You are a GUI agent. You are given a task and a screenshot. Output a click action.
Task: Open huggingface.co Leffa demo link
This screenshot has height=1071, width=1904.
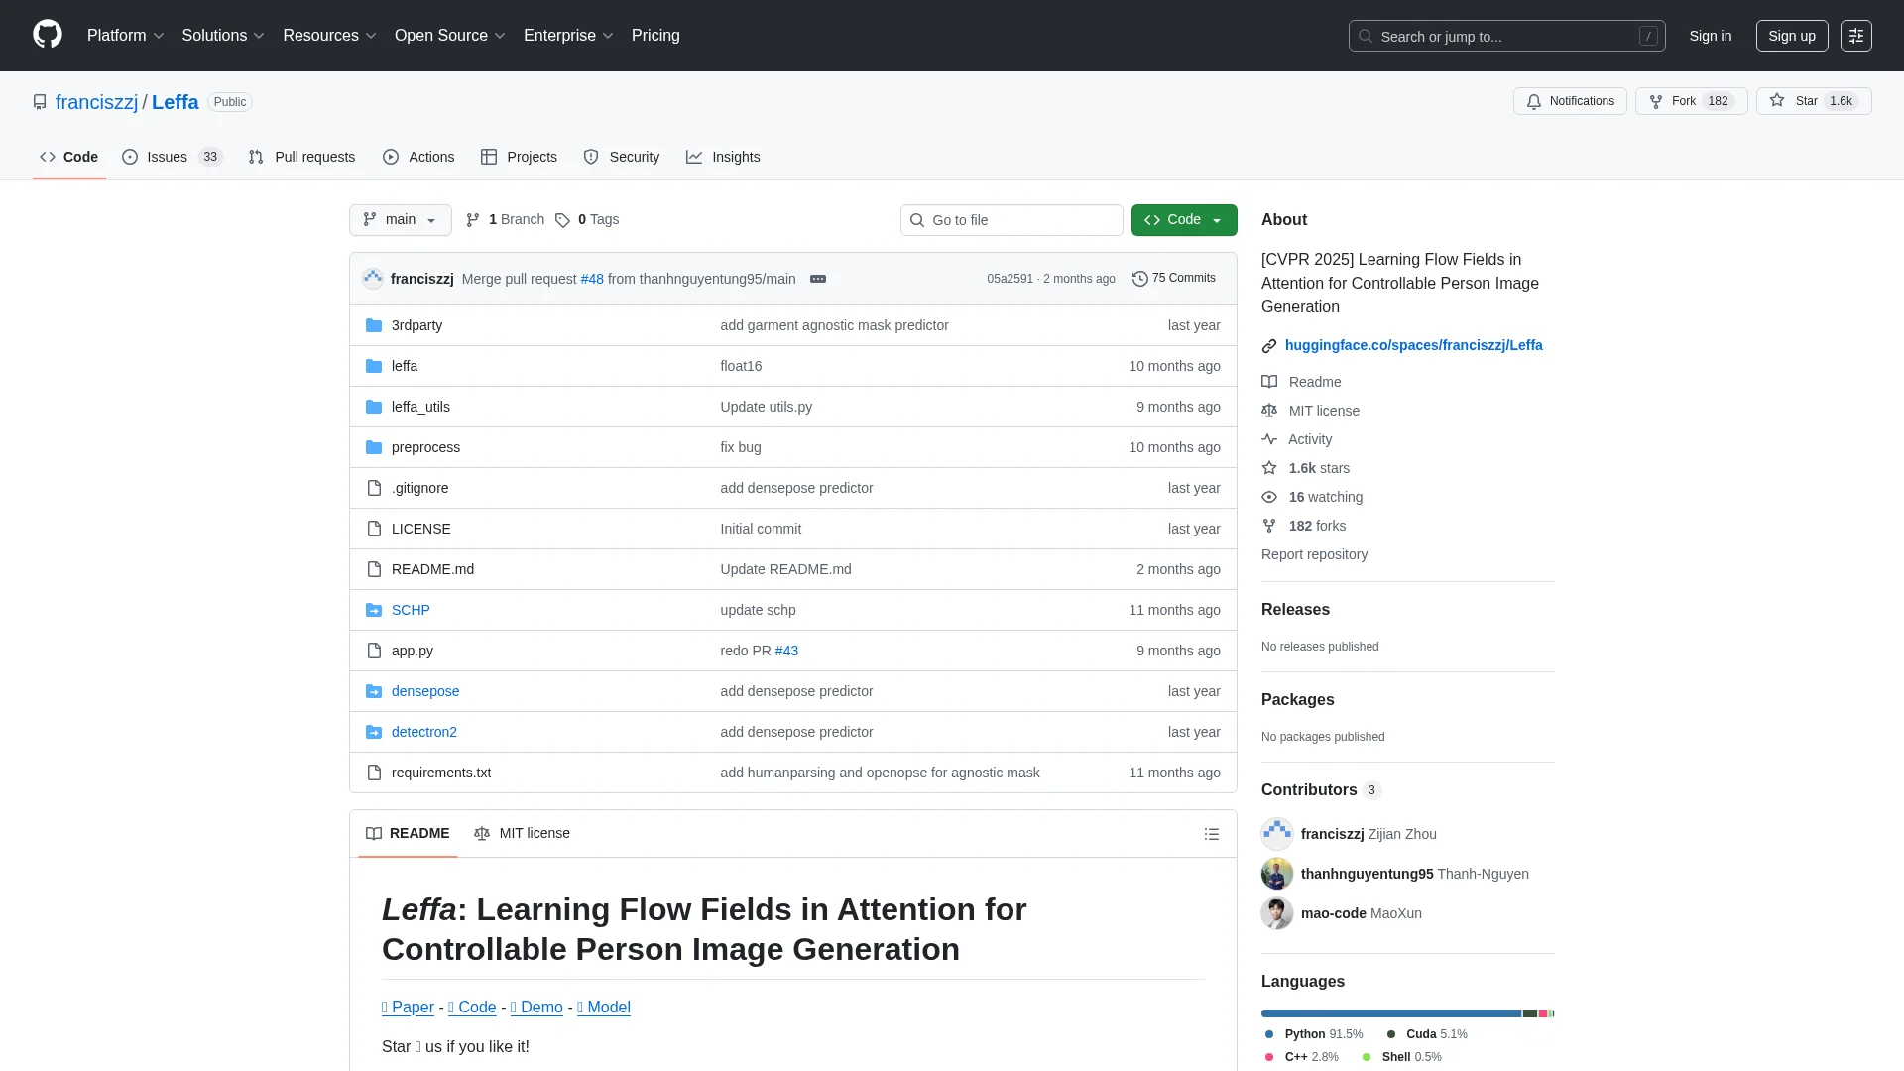point(1413,345)
